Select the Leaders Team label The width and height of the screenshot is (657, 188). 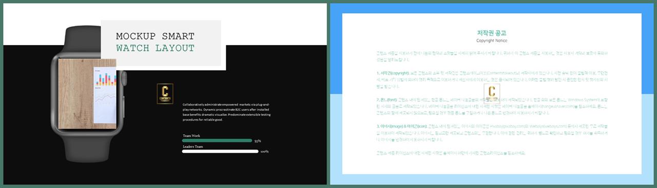click(x=193, y=147)
